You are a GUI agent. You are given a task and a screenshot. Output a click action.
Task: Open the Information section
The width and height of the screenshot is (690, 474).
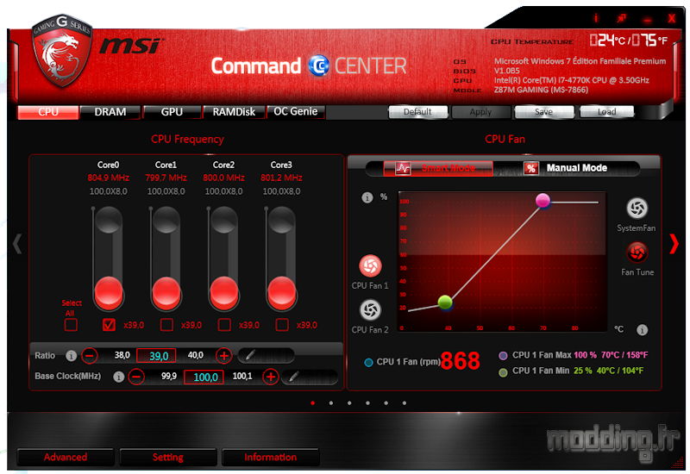click(270, 458)
